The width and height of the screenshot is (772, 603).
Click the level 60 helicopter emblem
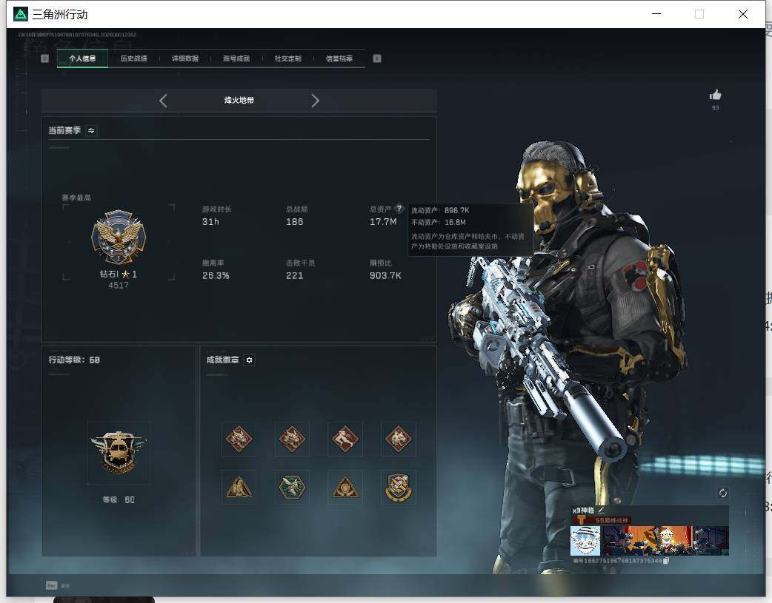(119, 452)
